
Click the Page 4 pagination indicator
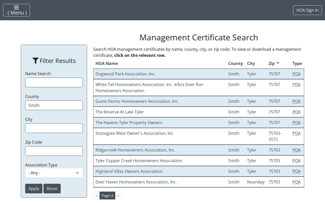(x=107, y=196)
